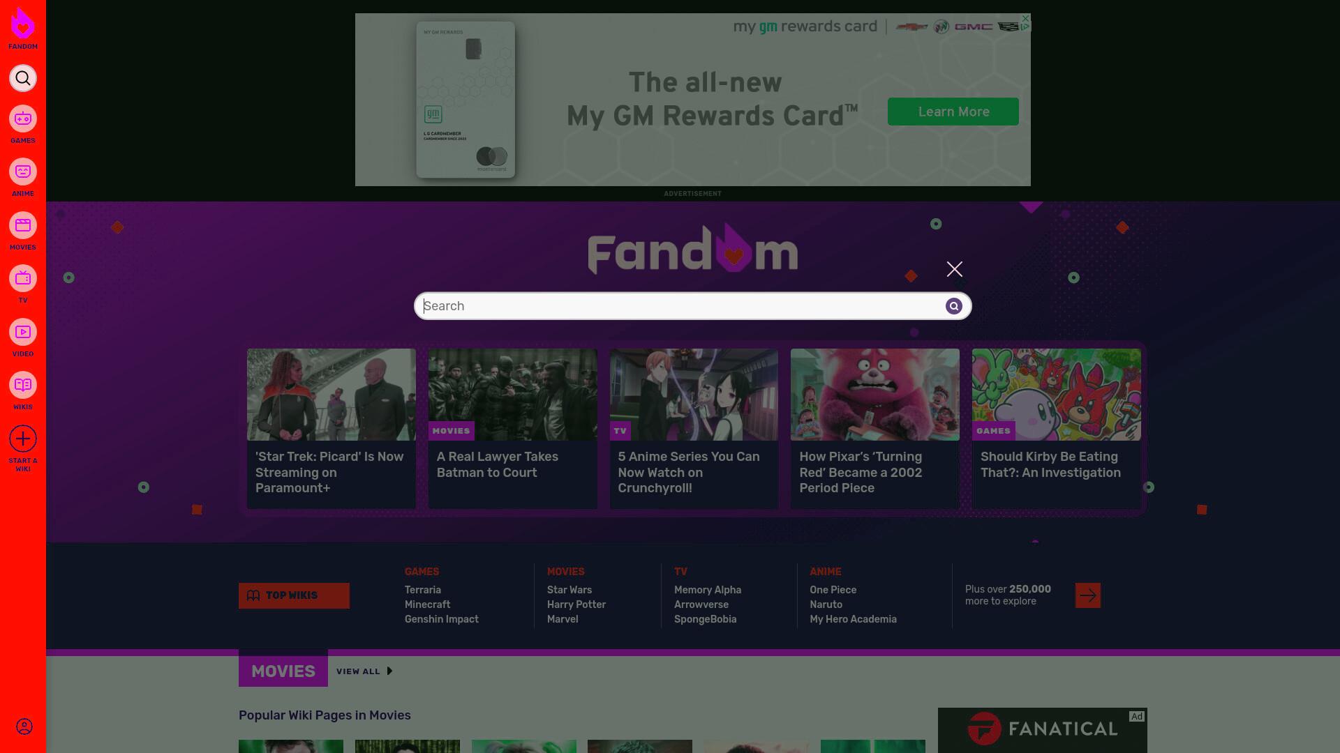The width and height of the screenshot is (1340, 753).
Task: Open '5 Anime Series You Can Now Watch'
Action: point(689,472)
